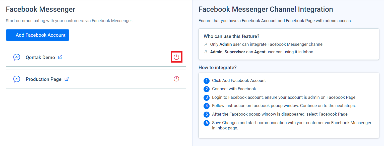Click step 5 number badge

coord(207,114)
